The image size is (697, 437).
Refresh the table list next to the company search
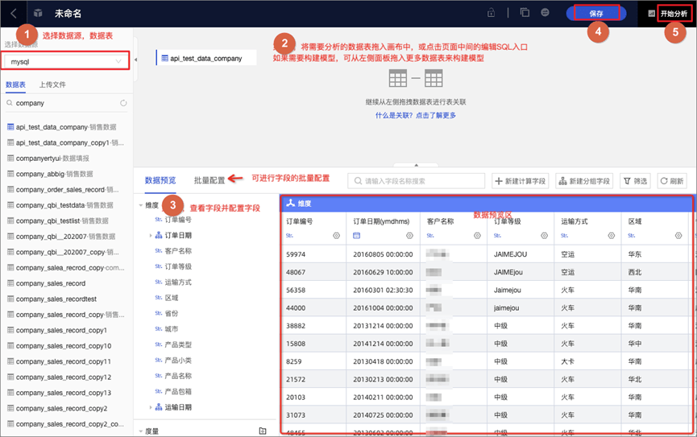(123, 103)
